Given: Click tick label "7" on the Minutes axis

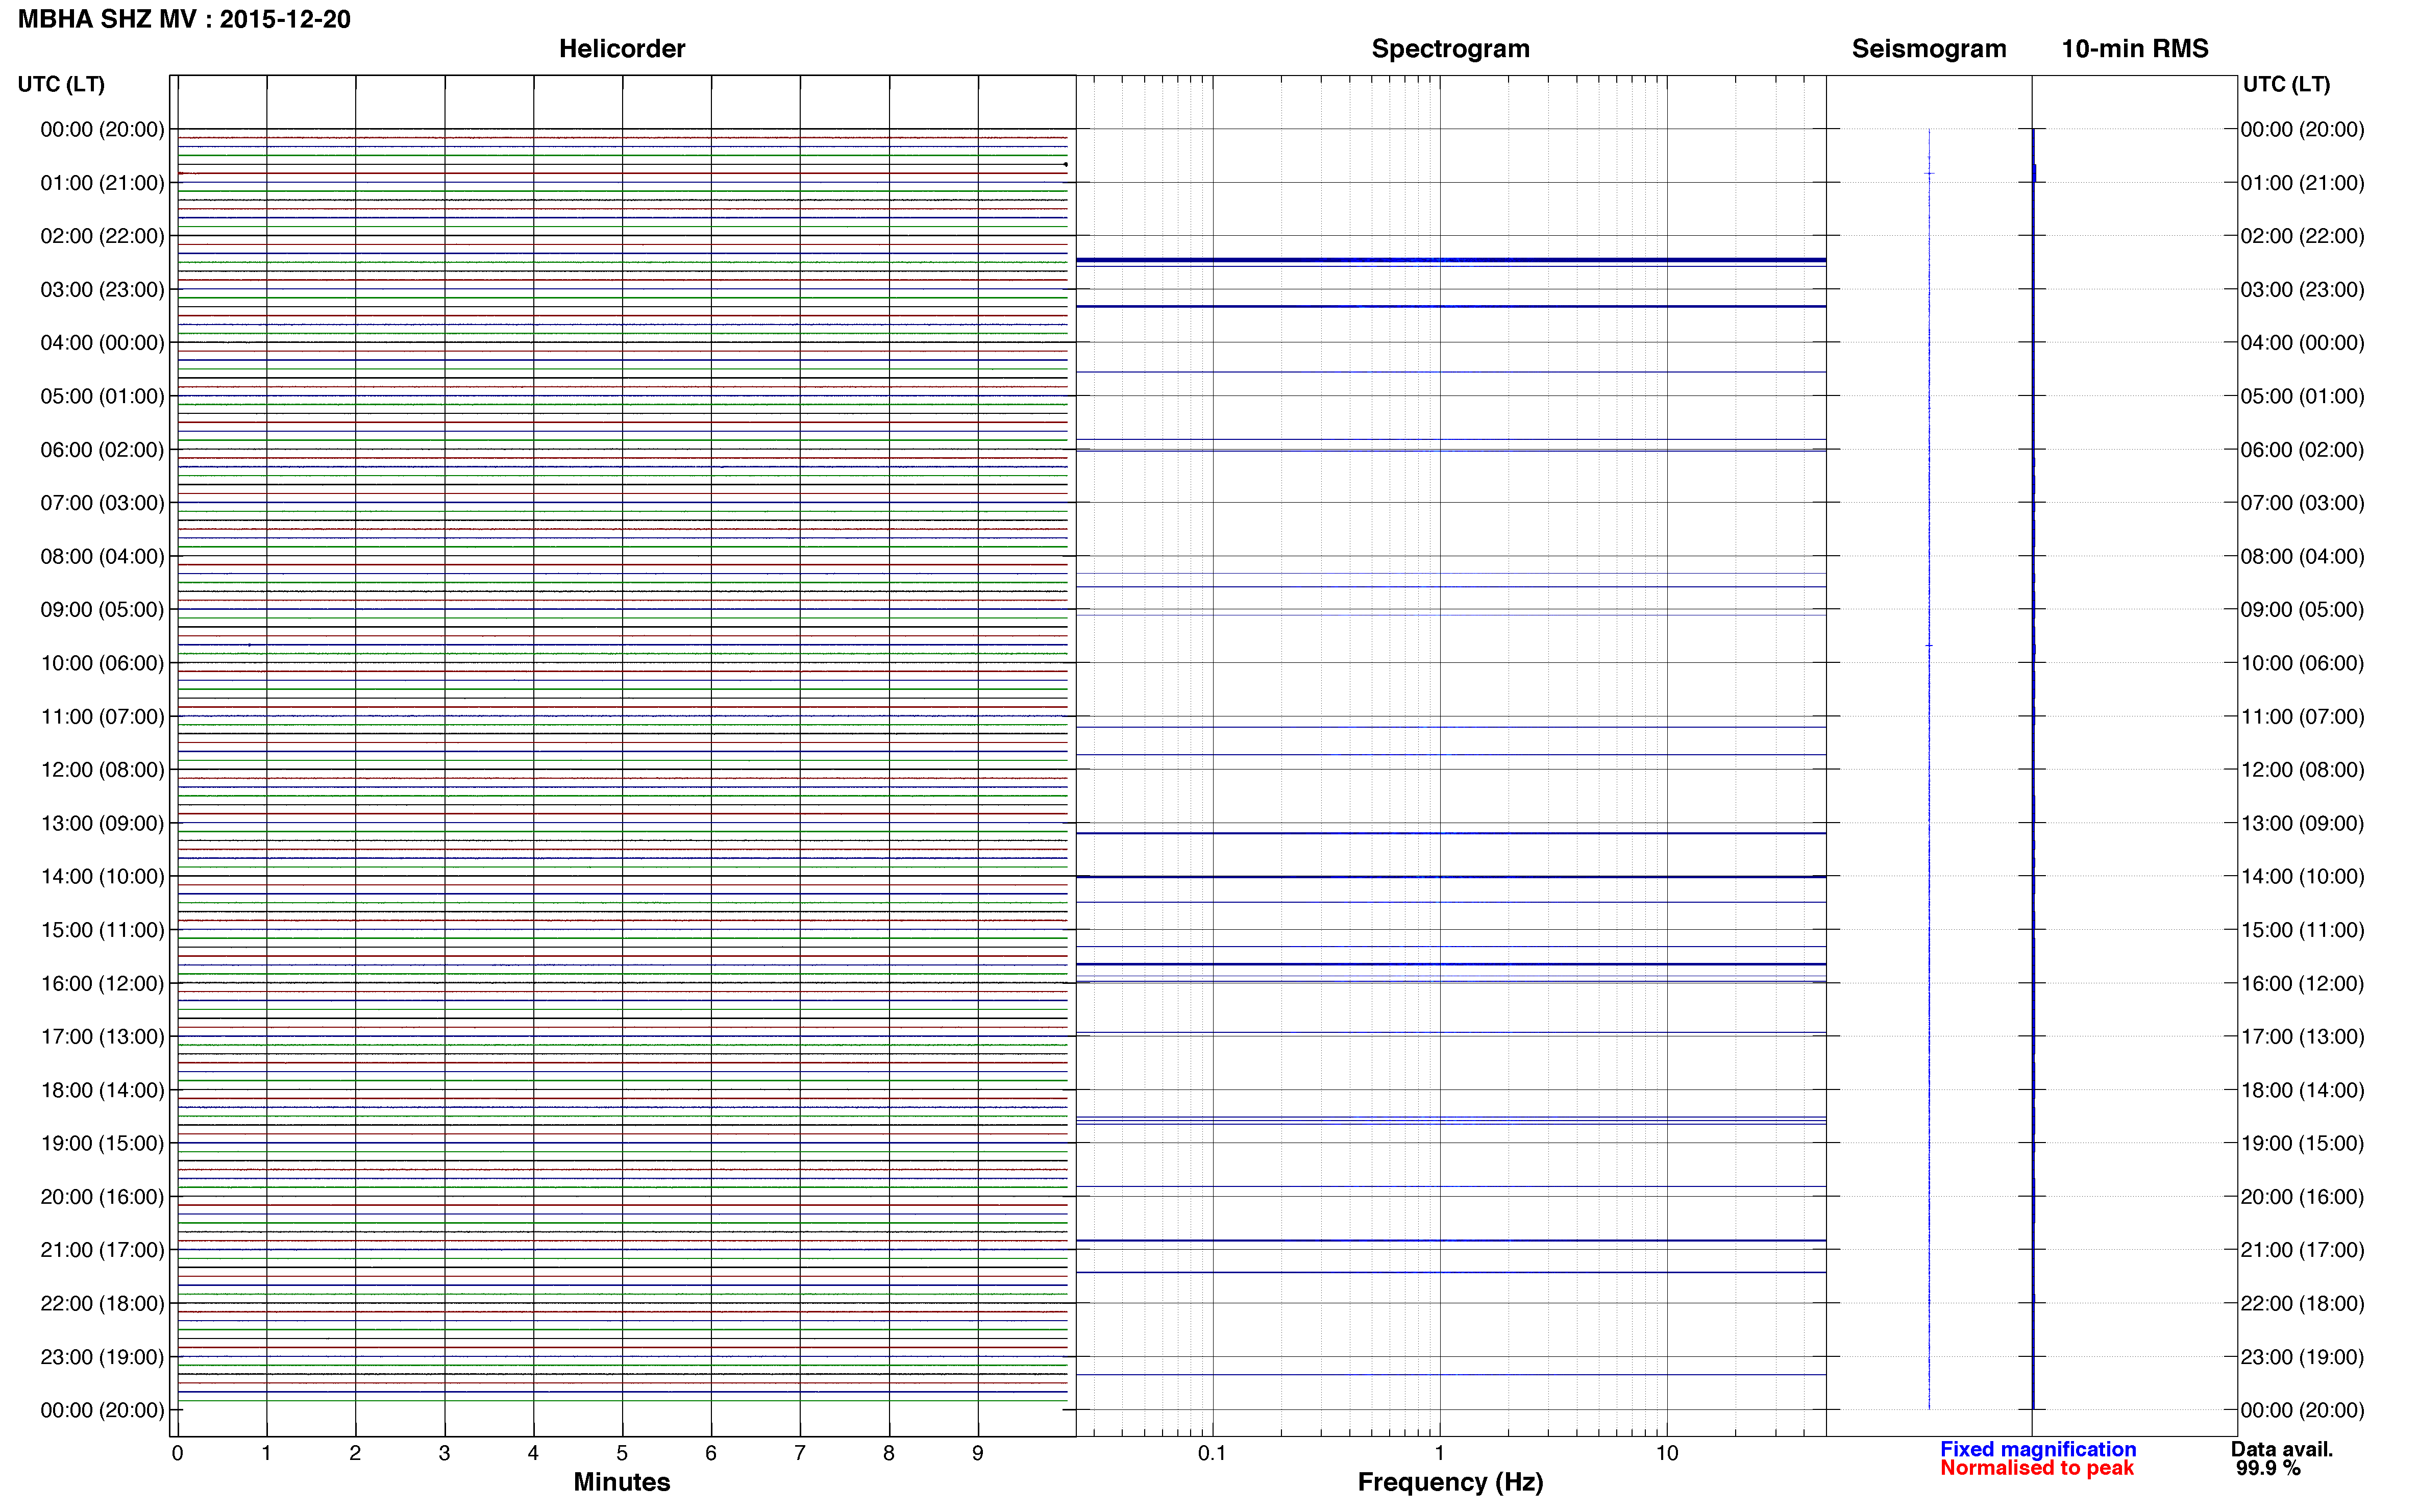Looking at the screenshot, I should tap(800, 1453).
